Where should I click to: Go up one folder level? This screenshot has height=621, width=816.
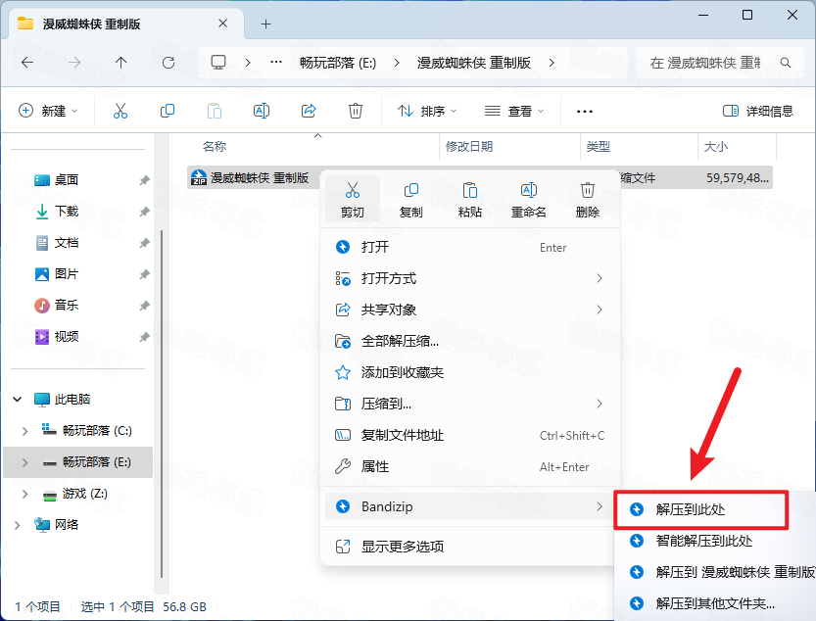(x=121, y=63)
